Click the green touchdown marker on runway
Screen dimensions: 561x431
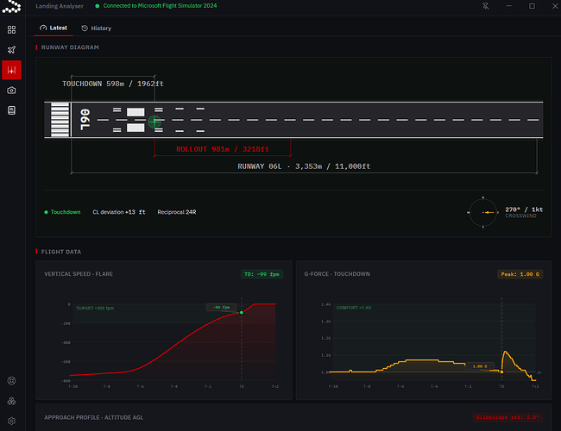click(154, 122)
